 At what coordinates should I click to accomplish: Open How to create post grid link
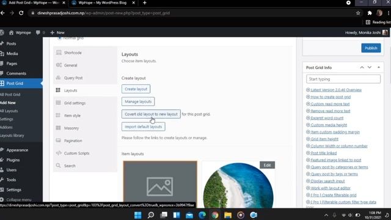coord(331,97)
